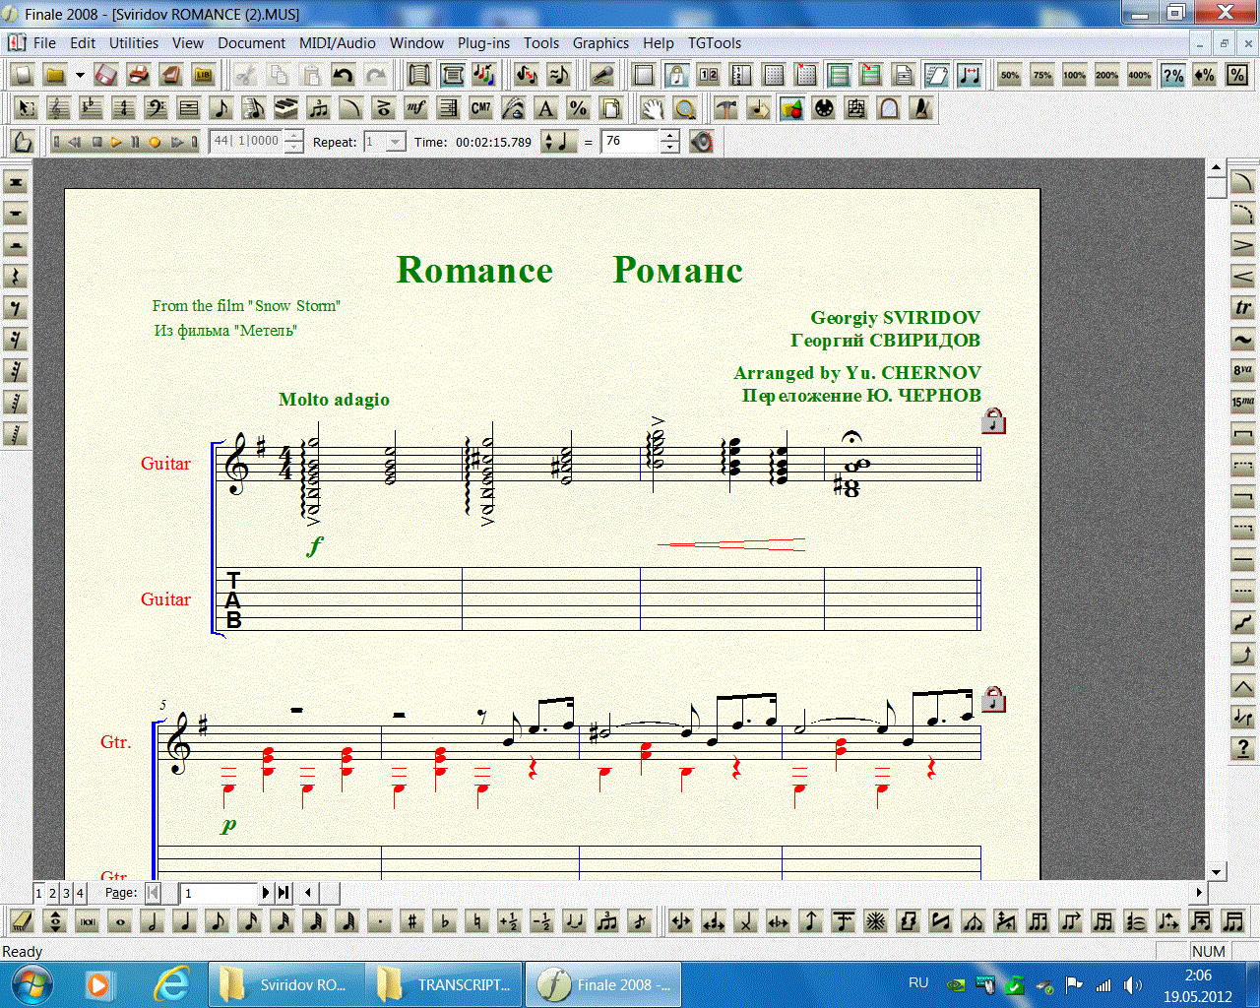Viewport: 1260px width, 1008px height.
Task: Click the tempo value field showing 76
Action: [x=630, y=142]
